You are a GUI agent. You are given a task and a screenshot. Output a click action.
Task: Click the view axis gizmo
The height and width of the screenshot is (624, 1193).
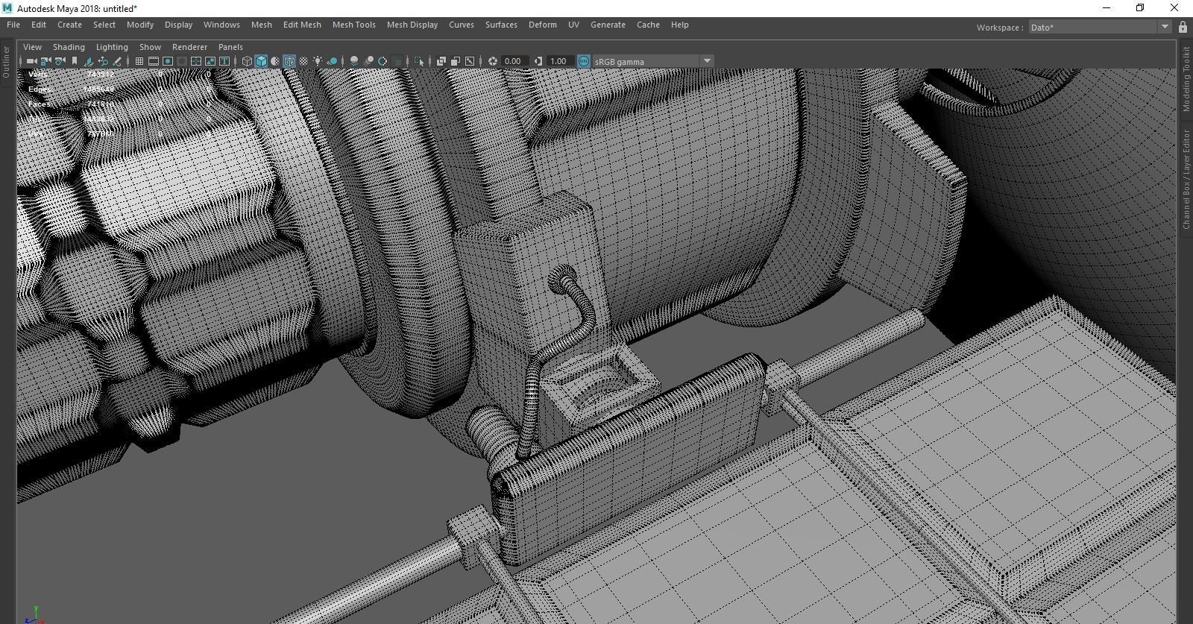pyautogui.click(x=34, y=614)
